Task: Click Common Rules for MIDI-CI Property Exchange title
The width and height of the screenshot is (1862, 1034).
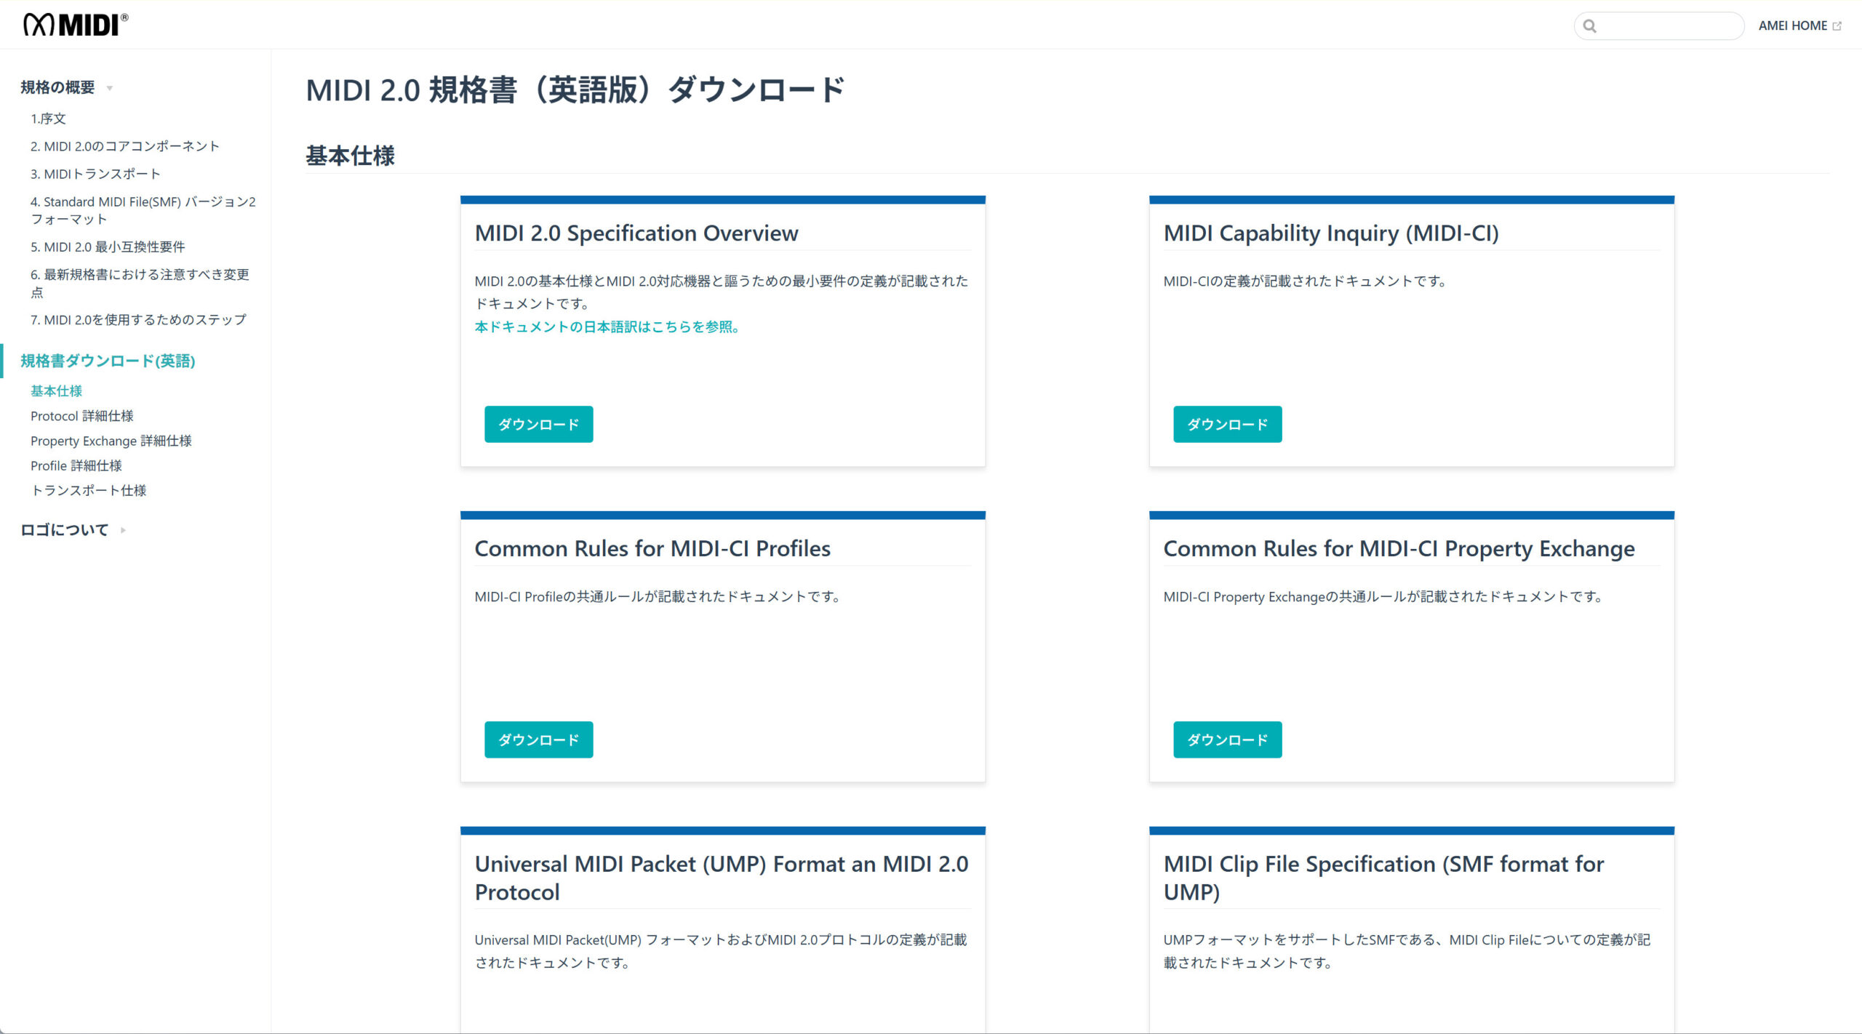Action: click(x=1399, y=548)
